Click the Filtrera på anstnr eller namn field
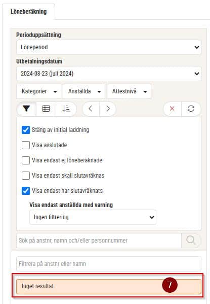 [x=109, y=264]
